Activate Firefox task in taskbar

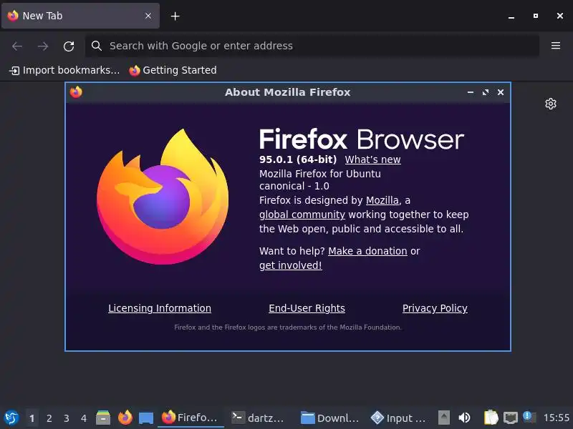tap(191, 418)
